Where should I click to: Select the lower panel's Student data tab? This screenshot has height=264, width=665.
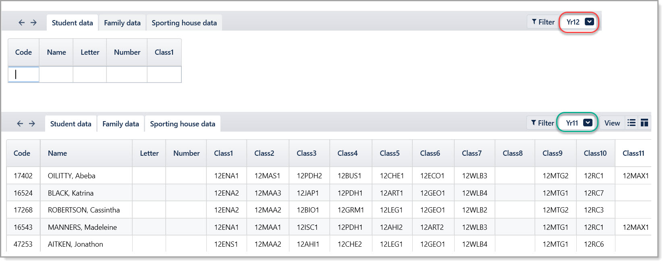[71, 124]
